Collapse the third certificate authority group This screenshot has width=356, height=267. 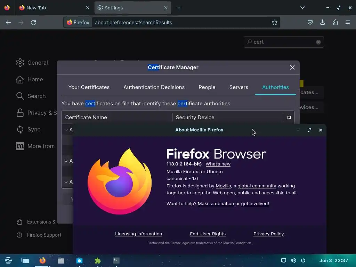point(66,182)
